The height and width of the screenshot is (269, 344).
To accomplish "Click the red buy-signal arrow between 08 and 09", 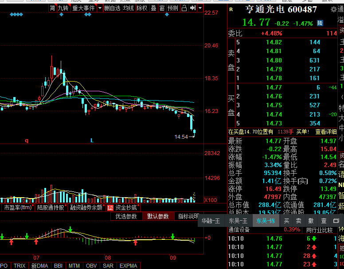I will pyautogui.click(x=135, y=242).
